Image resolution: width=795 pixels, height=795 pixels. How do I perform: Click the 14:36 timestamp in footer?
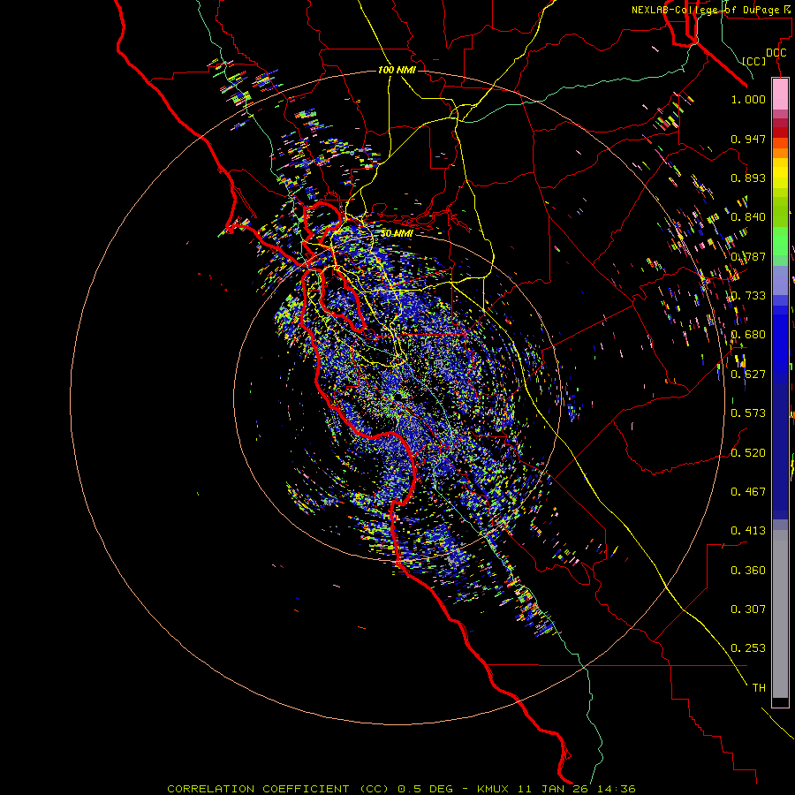616,789
